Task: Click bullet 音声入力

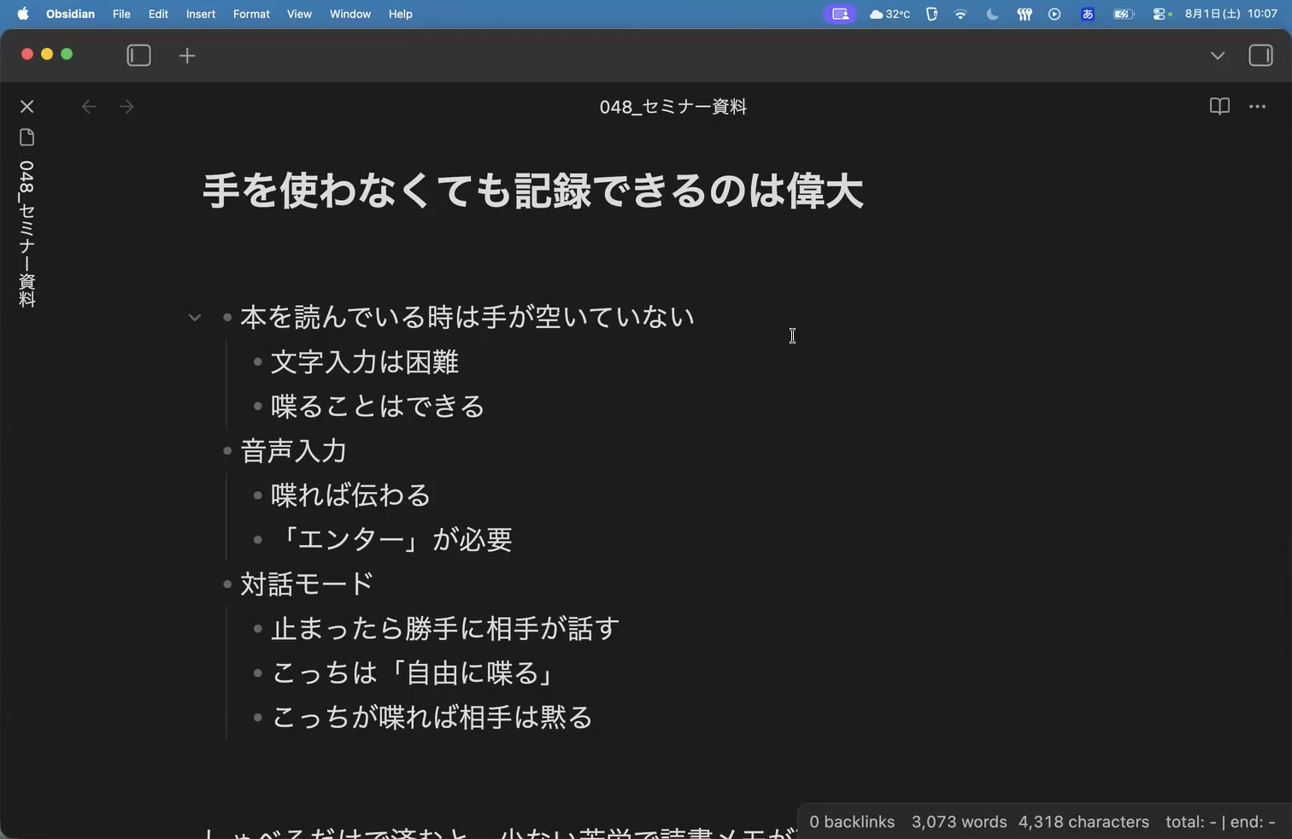Action: [293, 450]
